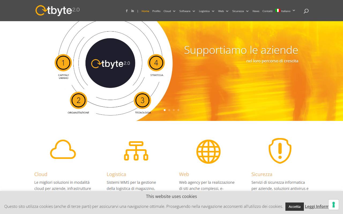The width and height of the screenshot is (343, 214).
Task: Expand the Cloud menu chevron
Action: [174, 11]
